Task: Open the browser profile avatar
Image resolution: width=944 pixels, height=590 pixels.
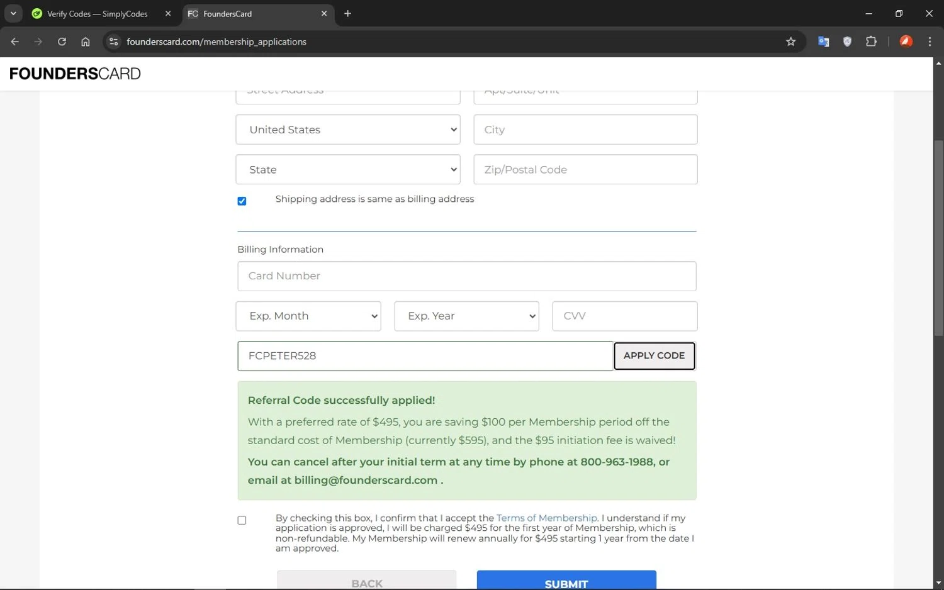Action: (x=906, y=42)
